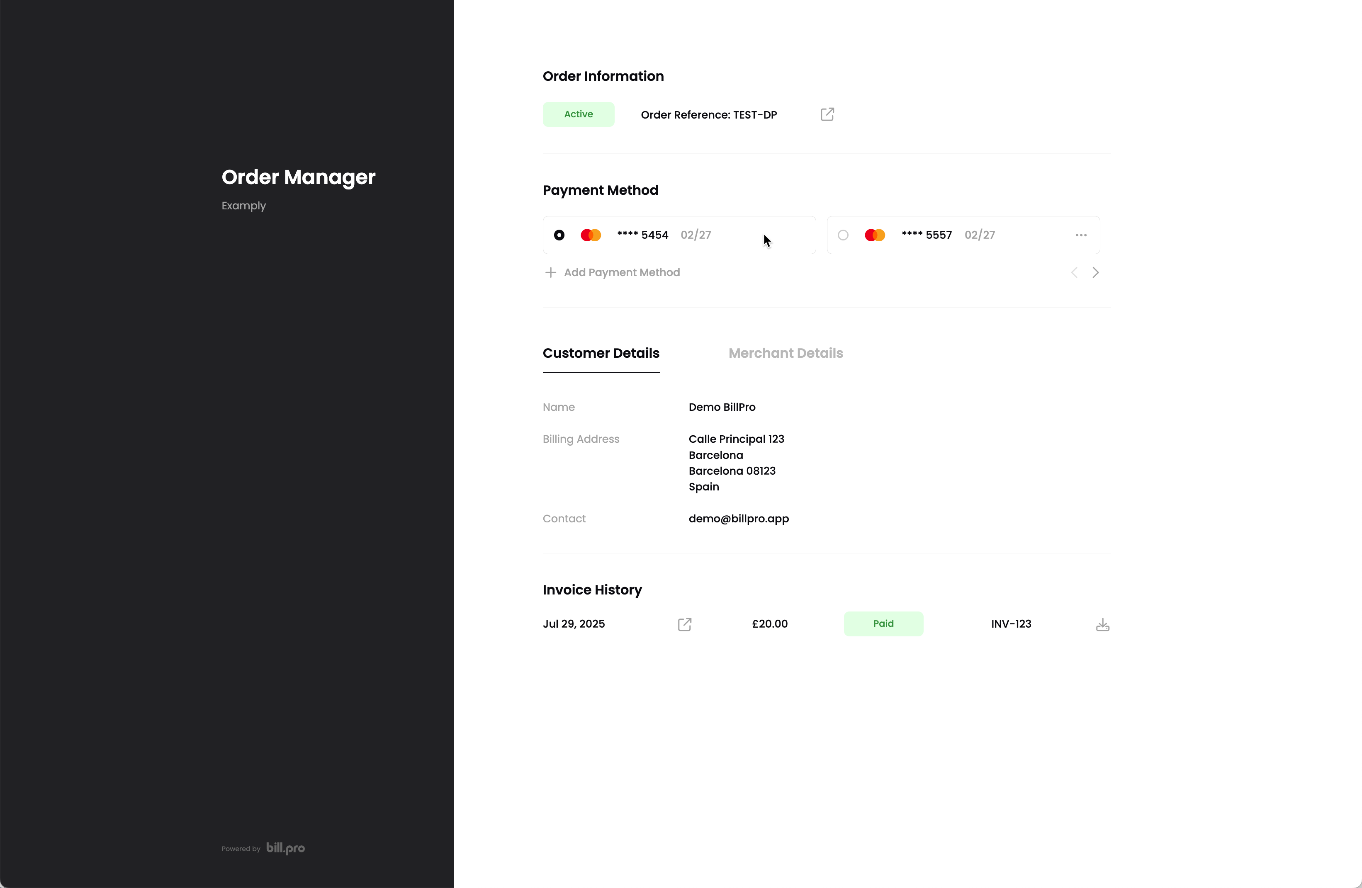Show next payment methods with right chevron
This screenshot has width=1362, height=888.
coord(1095,273)
